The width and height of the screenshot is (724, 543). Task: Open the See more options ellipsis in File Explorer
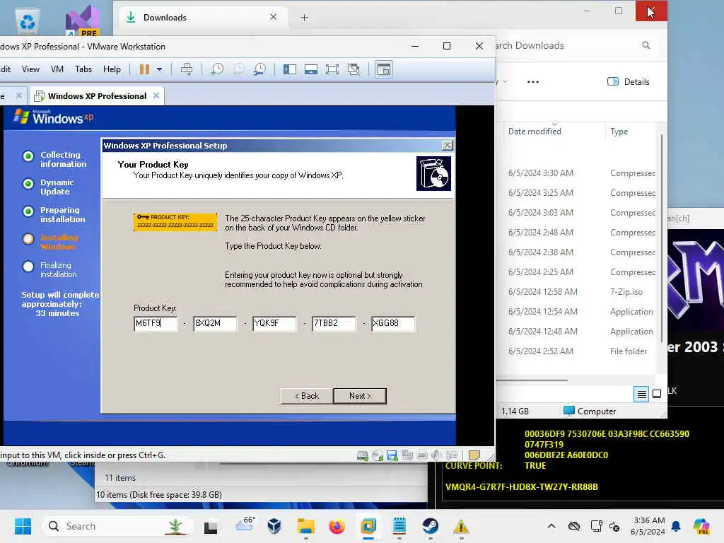point(533,82)
